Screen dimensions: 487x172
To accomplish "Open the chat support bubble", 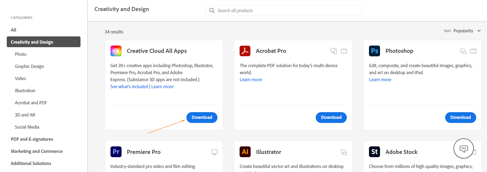I will coord(464,149).
